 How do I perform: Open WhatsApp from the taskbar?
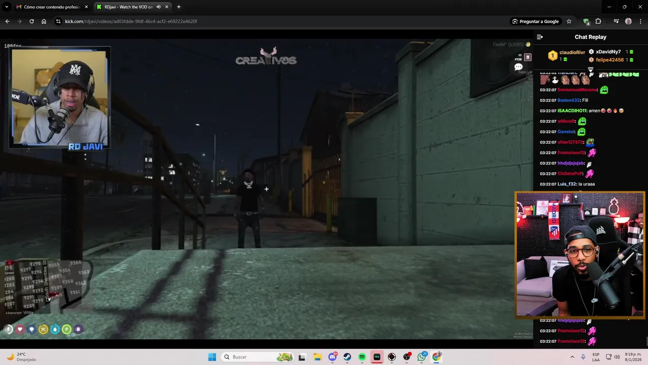pos(422,357)
